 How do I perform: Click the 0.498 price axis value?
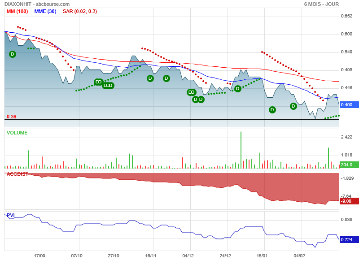pos(346,70)
